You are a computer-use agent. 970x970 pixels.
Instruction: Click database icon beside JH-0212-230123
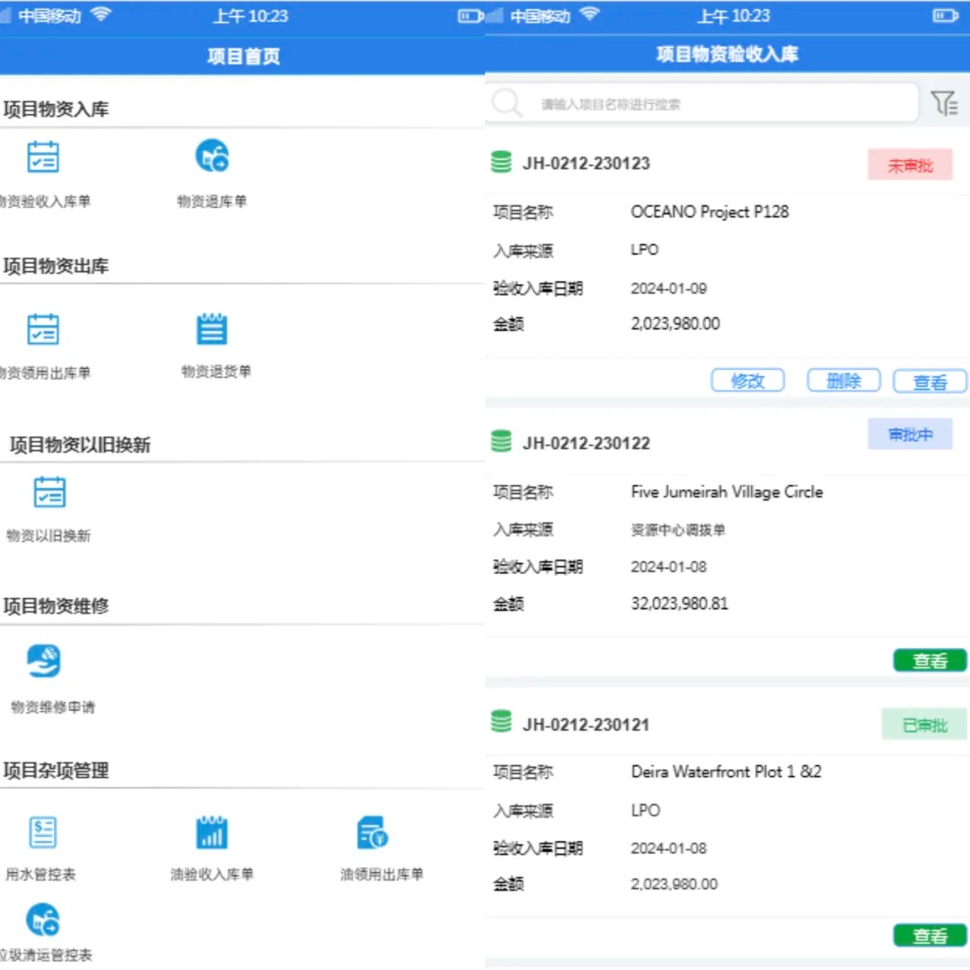(x=501, y=163)
